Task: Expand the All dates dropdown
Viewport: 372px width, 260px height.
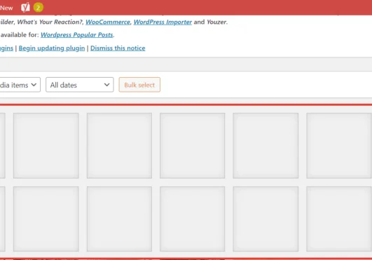Action: (x=80, y=85)
